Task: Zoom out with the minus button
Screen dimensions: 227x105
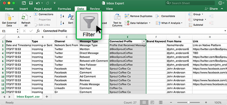Action: (171, 102)
